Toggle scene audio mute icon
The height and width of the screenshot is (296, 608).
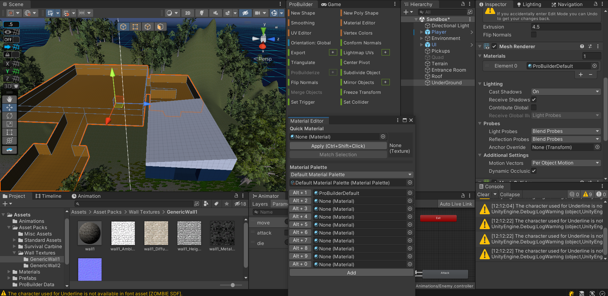tap(216, 13)
